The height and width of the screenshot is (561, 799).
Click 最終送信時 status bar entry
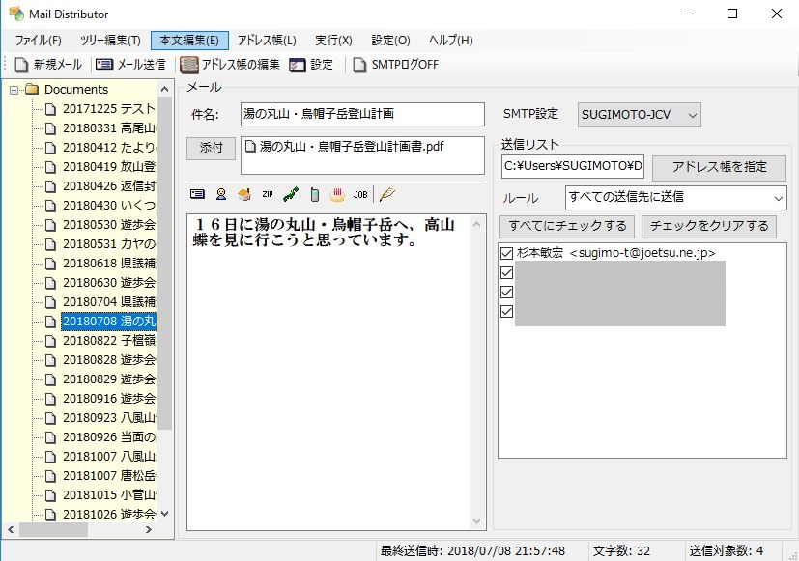tap(472, 551)
